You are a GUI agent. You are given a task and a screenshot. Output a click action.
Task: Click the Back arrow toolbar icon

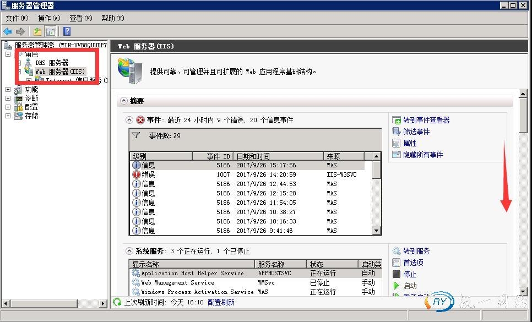[x=8, y=32]
